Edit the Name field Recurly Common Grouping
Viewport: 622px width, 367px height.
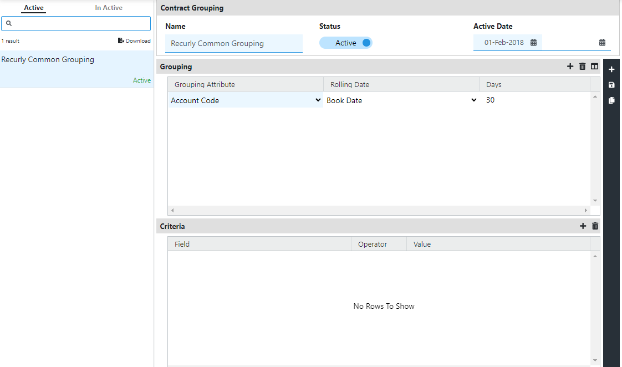point(233,43)
